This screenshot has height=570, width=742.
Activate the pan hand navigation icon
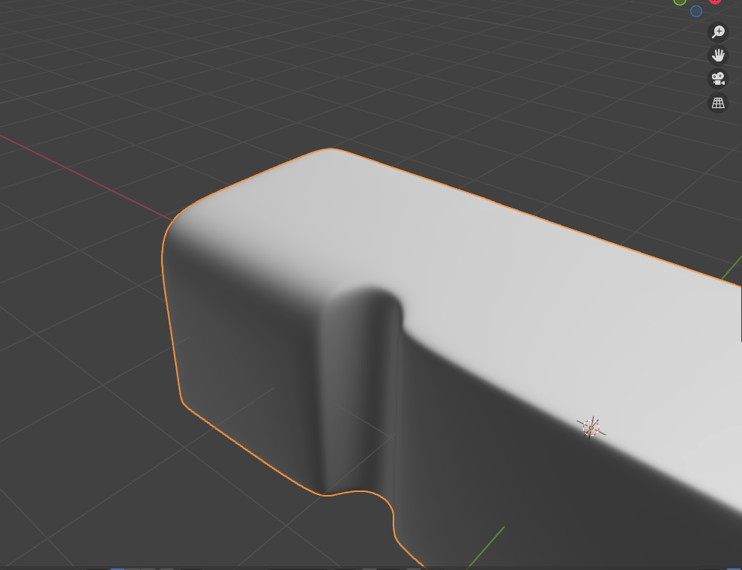click(x=718, y=55)
